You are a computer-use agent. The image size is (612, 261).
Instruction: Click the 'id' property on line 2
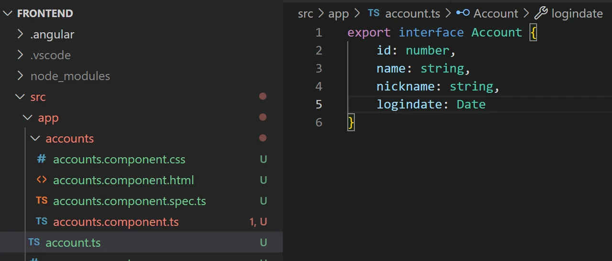(384, 51)
